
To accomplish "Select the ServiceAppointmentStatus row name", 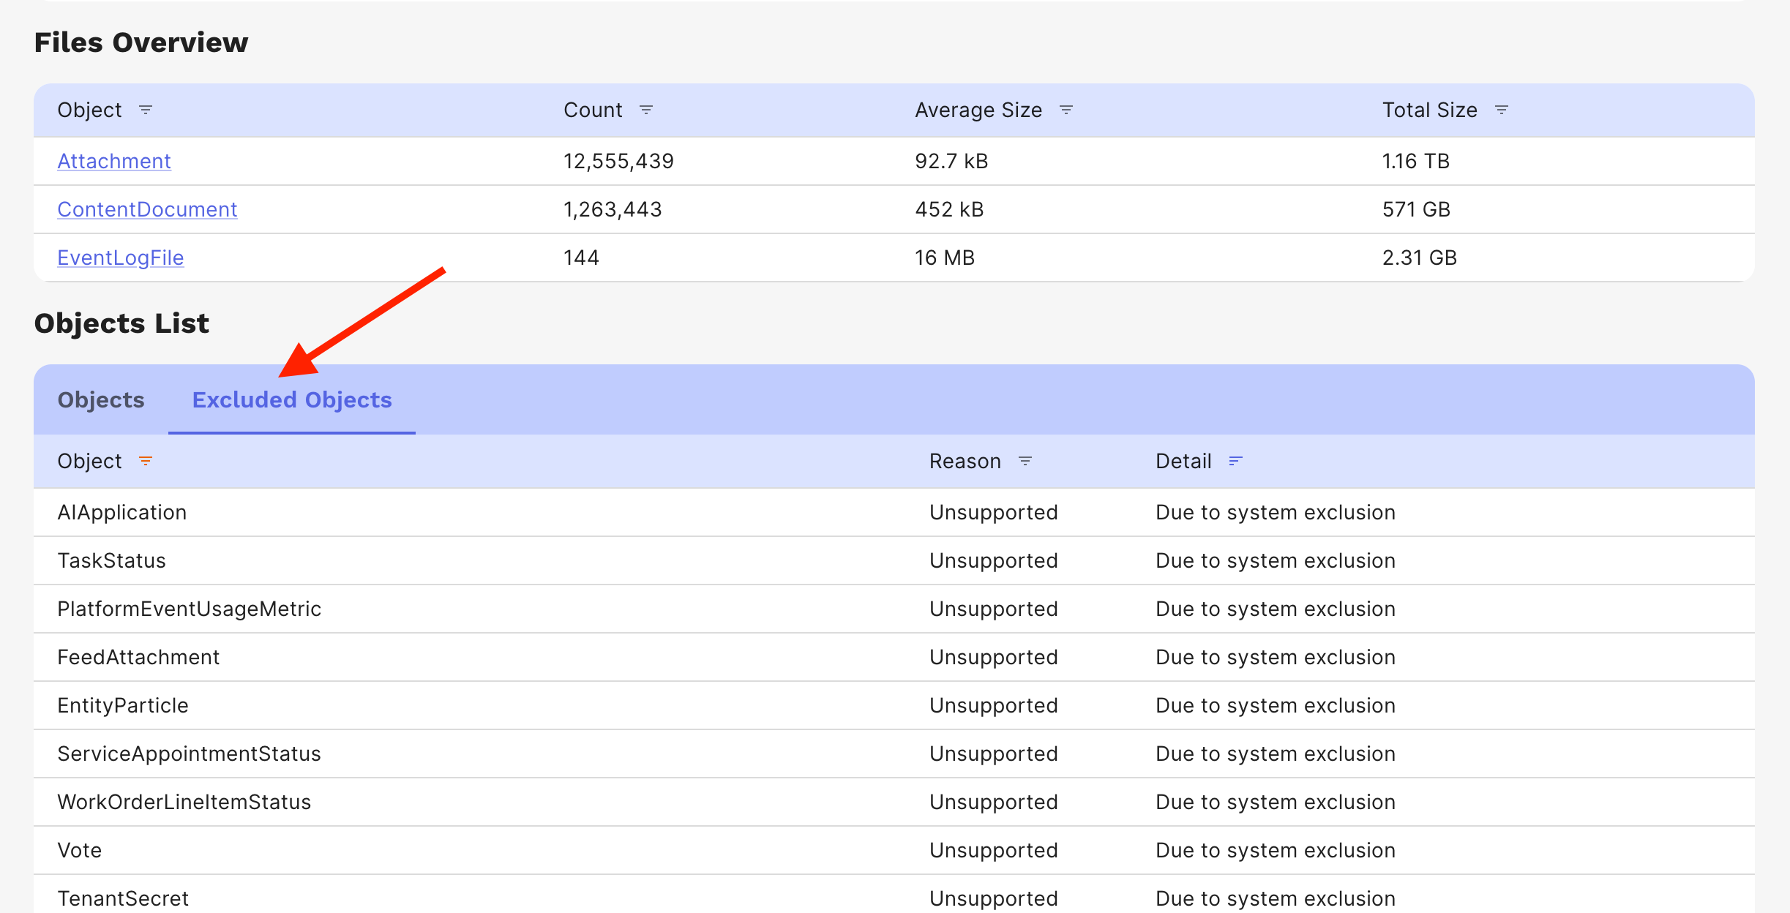I will [x=190, y=754].
